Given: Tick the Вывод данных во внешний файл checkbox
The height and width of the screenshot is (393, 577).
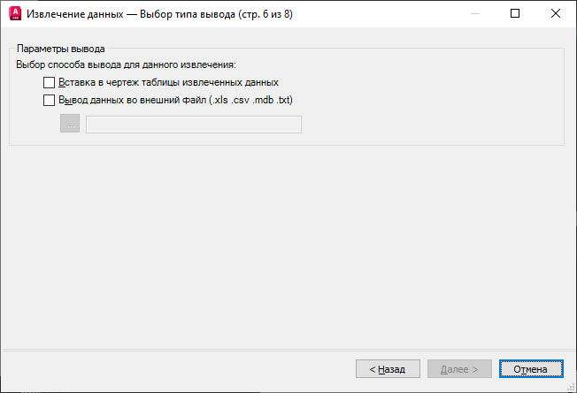Looking at the screenshot, I should 49,100.
